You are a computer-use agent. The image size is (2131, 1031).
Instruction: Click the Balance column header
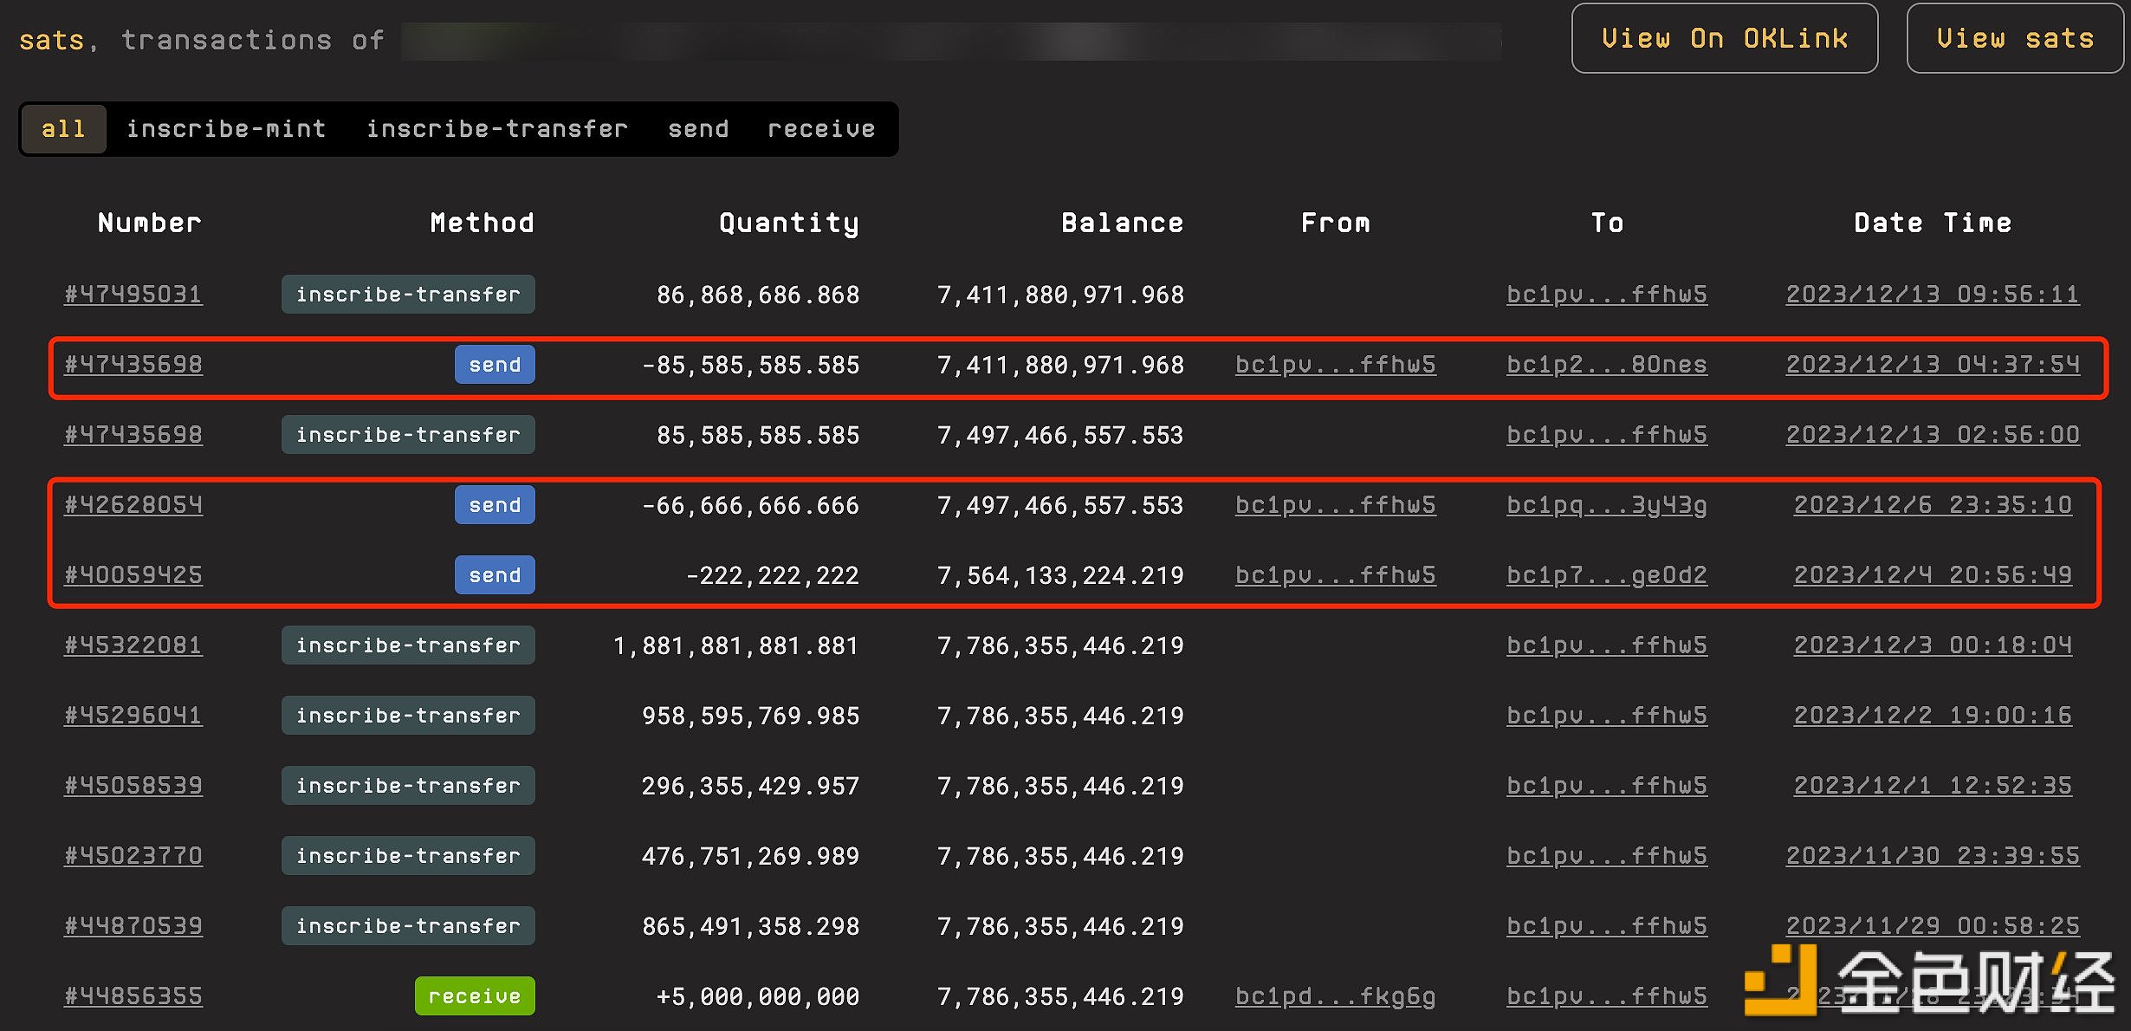[x=1123, y=223]
